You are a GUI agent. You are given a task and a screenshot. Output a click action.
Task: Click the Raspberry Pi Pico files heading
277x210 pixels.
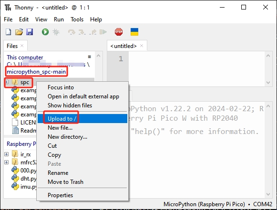click(x=21, y=144)
